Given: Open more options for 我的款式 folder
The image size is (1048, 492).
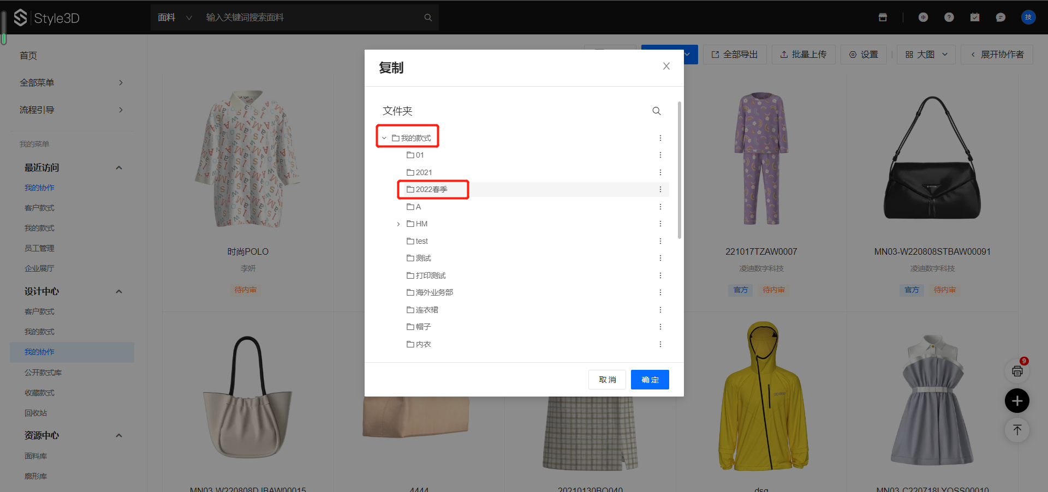Looking at the screenshot, I should coord(660,138).
